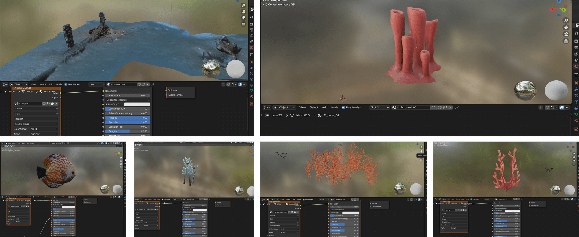The width and height of the screenshot is (579, 237).
Task: Click the material0 name field in the shipwreck header
Action: (x=125, y=84)
